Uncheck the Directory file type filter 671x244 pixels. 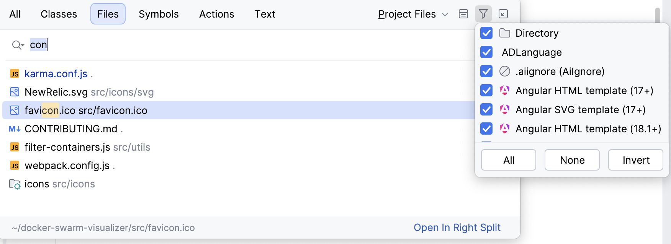(x=486, y=33)
